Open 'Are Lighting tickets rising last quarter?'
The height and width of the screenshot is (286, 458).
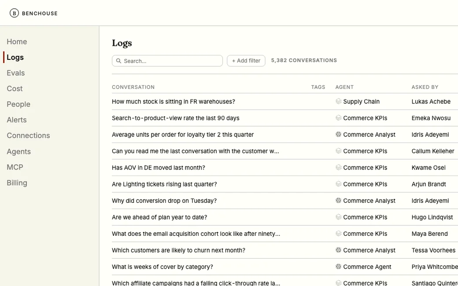pyautogui.click(x=164, y=184)
